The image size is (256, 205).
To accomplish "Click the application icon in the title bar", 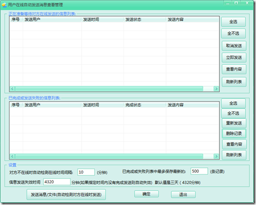I will coord(4,5).
